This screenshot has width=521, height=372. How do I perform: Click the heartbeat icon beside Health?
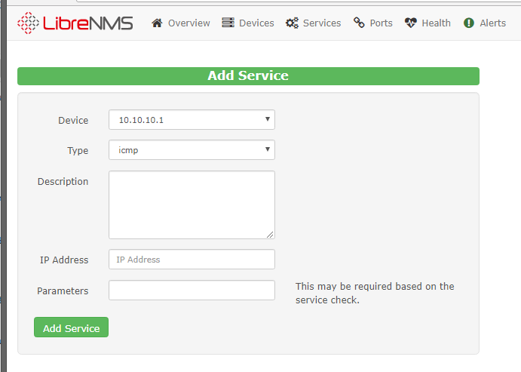(410, 23)
